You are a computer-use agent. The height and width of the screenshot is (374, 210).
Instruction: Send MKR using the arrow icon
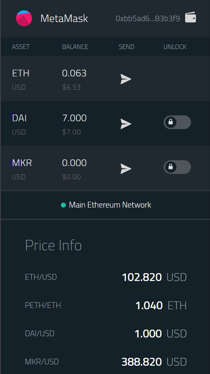coord(126,169)
